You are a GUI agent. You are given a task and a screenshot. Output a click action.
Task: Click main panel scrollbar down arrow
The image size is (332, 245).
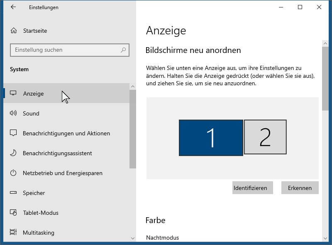click(x=325, y=238)
